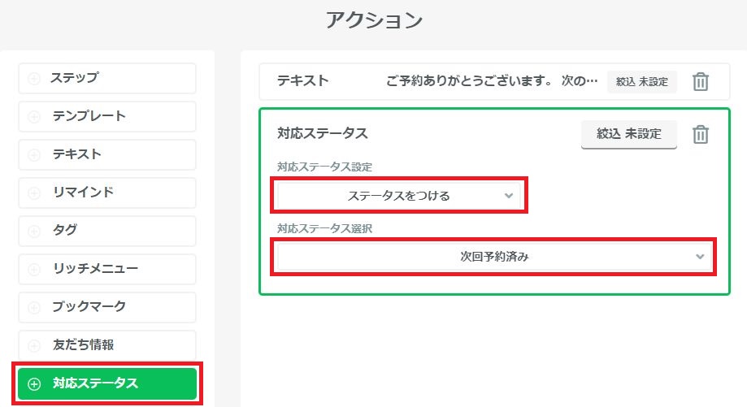This screenshot has width=747, height=407.
Task: Select the green 対応ステータス sidebar item
Action: click(x=107, y=384)
